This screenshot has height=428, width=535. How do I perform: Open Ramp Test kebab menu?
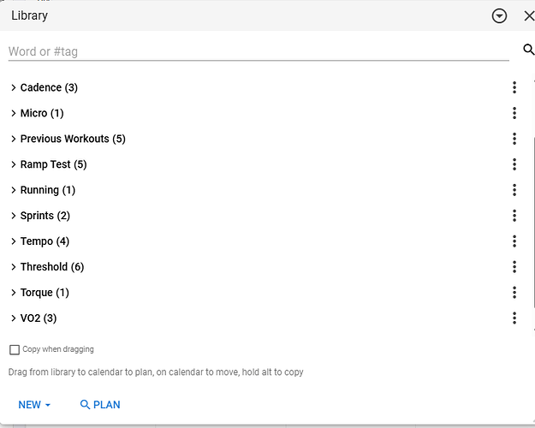click(x=514, y=164)
